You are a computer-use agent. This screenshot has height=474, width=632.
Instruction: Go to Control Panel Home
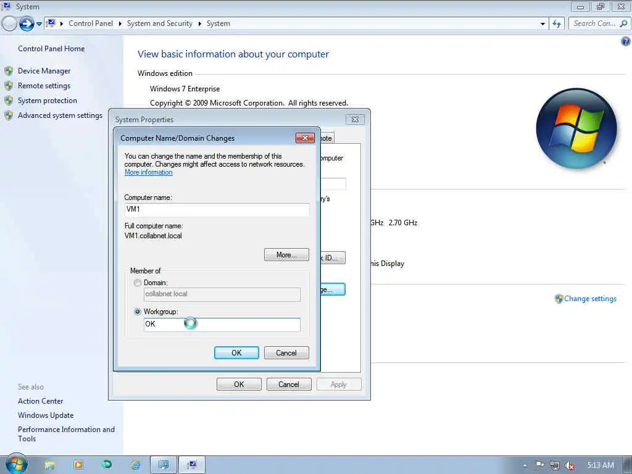click(51, 49)
